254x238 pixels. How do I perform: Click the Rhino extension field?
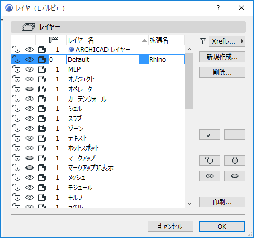click(x=166, y=60)
